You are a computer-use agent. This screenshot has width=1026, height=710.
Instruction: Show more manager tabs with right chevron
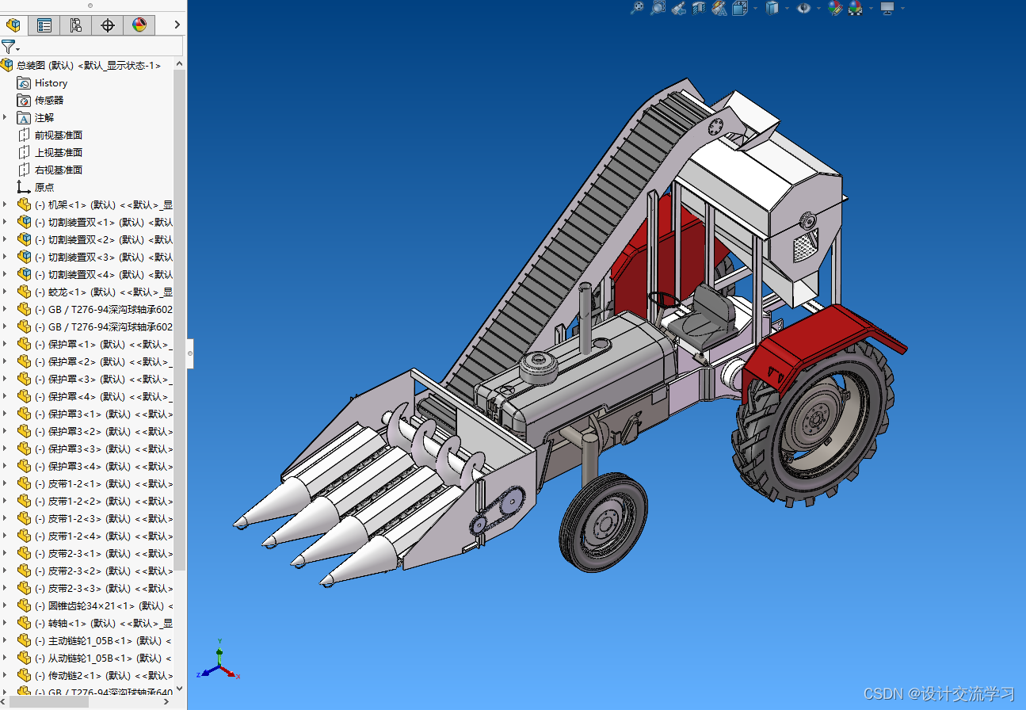pyautogui.click(x=177, y=25)
